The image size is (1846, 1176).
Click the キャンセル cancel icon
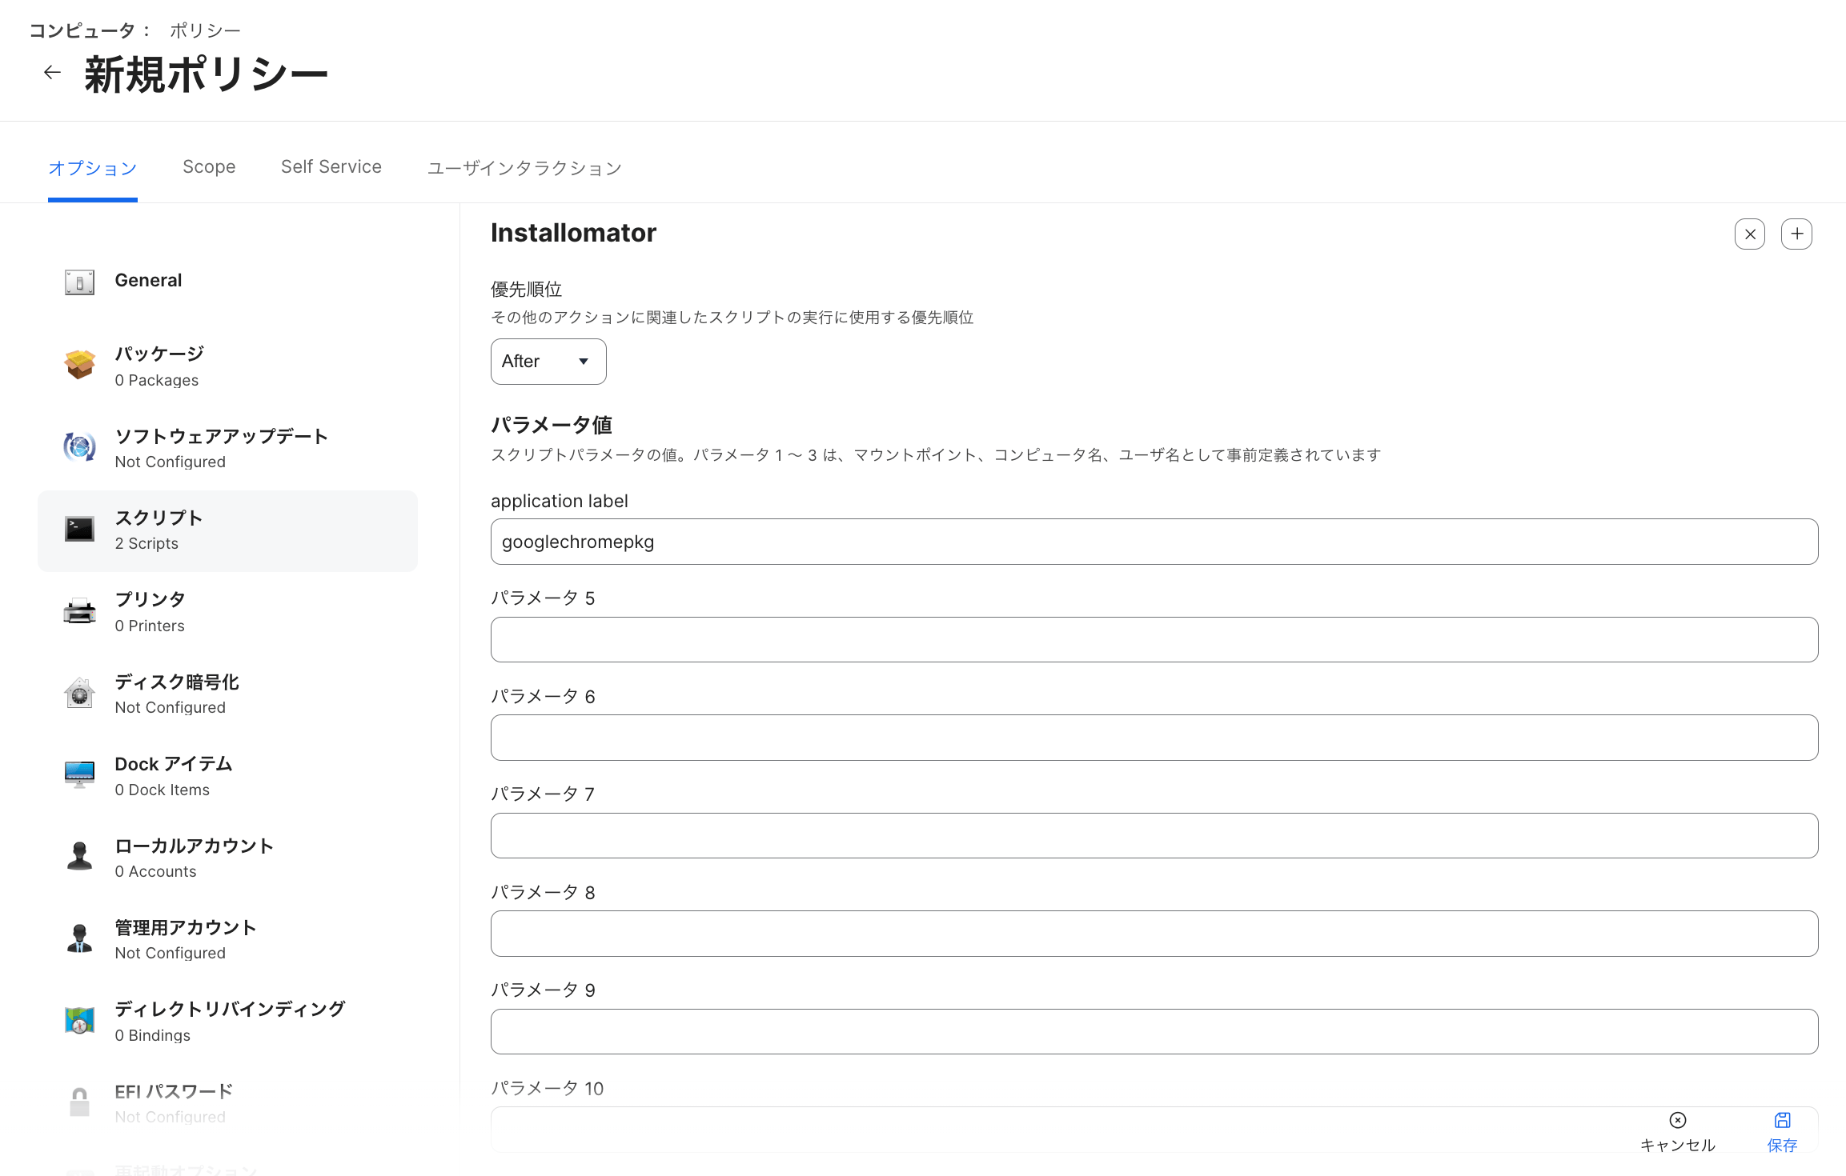tap(1678, 1120)
